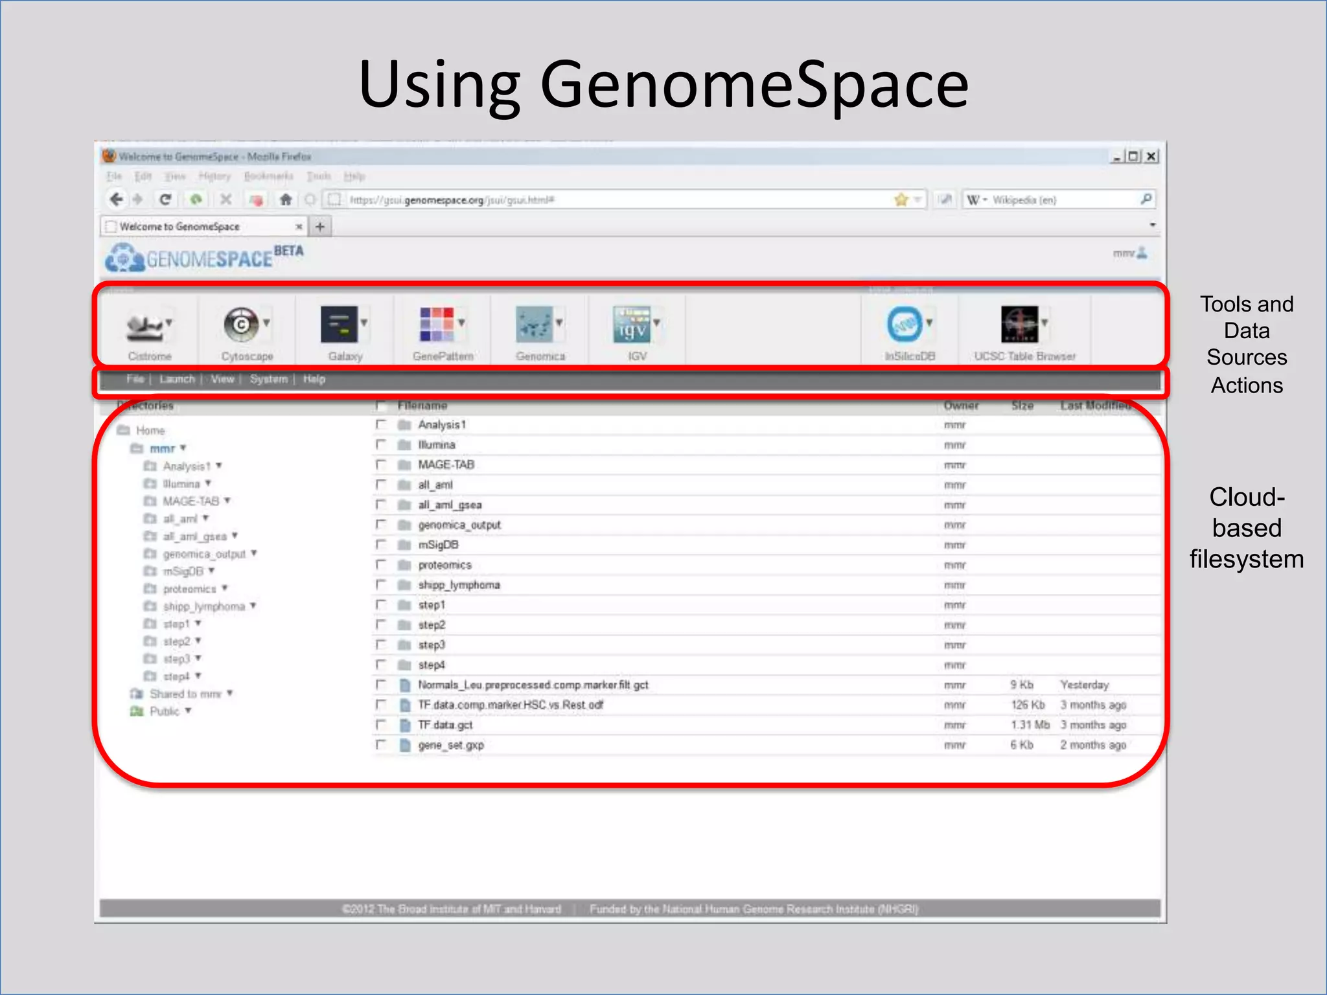Open the genomica_output tree item arrow
The width and height of the screenshot is (1327, 995).
[x=254, y=553]
